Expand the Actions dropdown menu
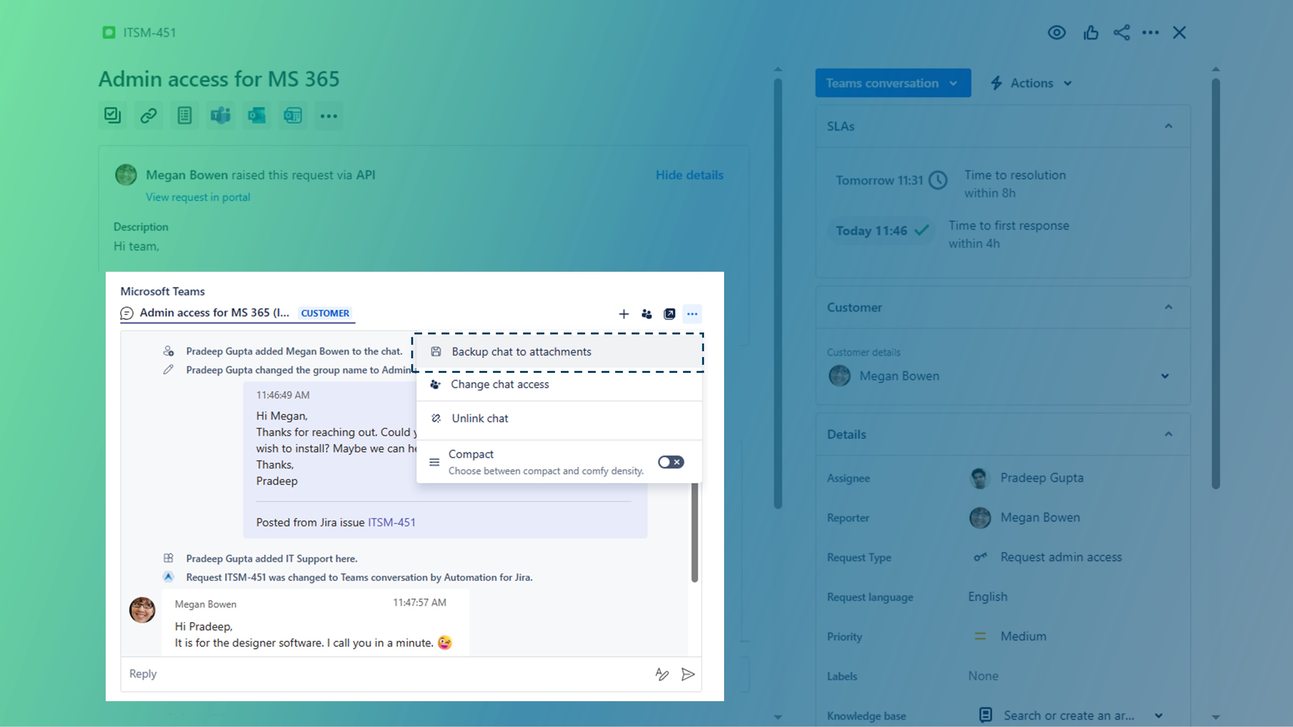 click(x=1033, y=82)
